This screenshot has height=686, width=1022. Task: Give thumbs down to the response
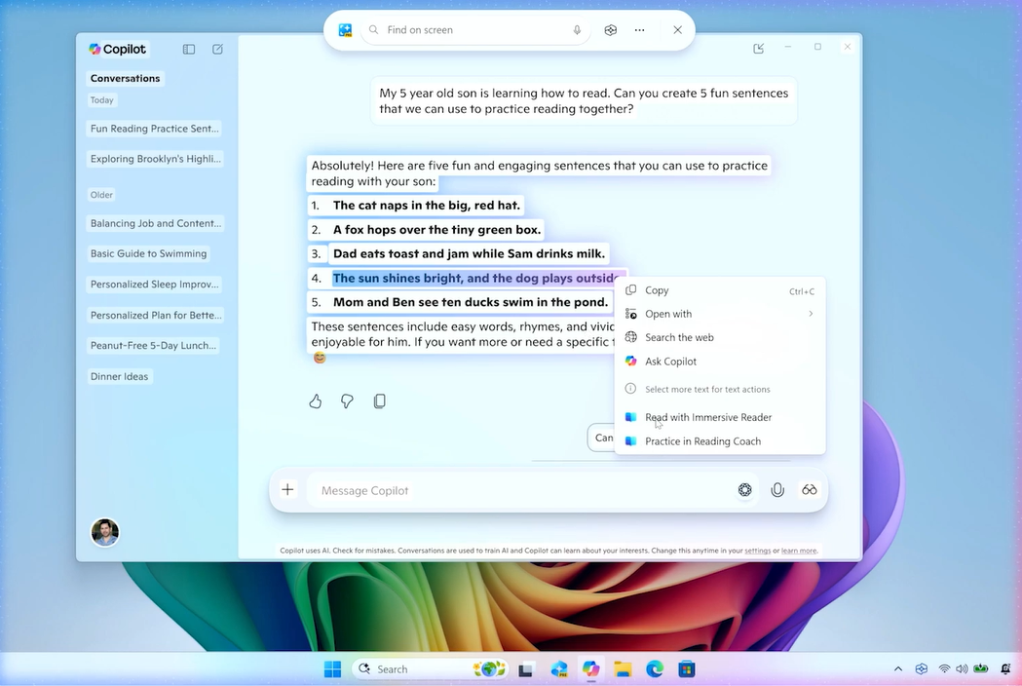(x=347, y=401)
